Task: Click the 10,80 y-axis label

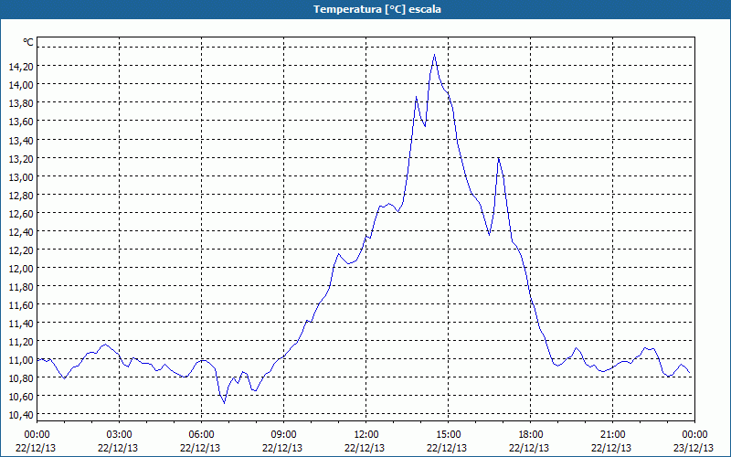Action: (x=21, y=378)
